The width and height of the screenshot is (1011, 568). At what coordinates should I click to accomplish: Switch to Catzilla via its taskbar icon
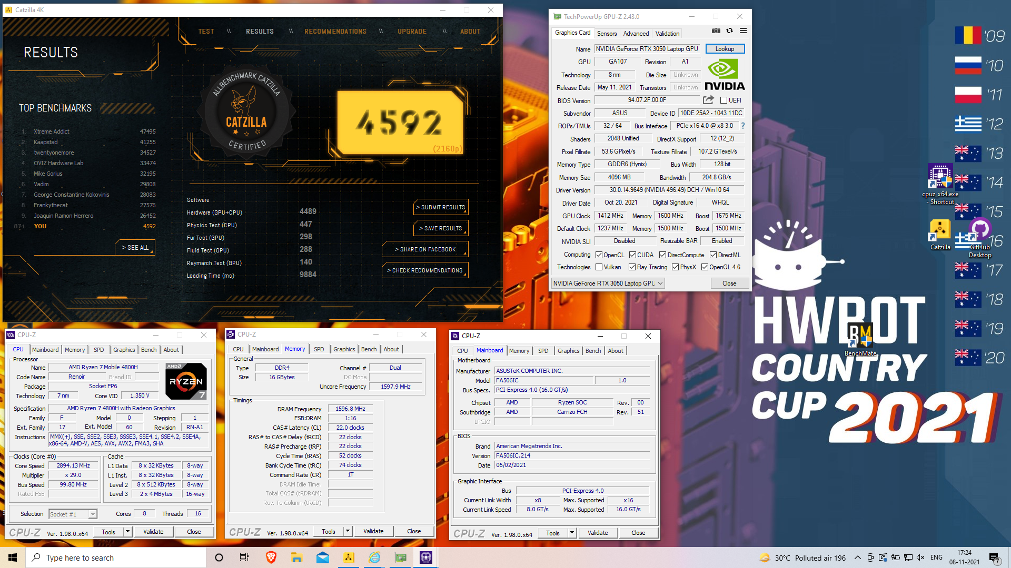coord(349,557)
